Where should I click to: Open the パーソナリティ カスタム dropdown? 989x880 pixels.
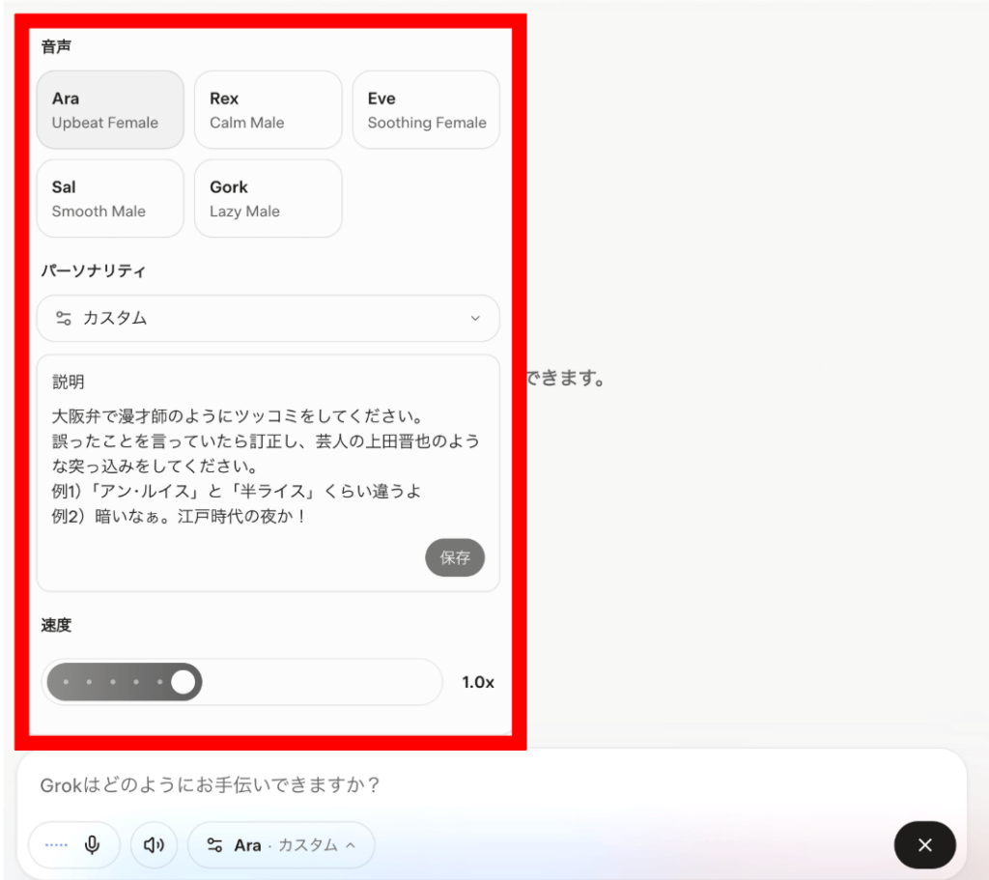click(268, 318)
